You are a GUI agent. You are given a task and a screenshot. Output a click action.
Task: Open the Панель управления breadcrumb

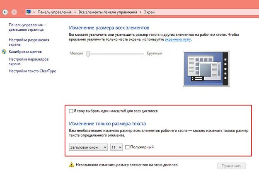pyautogui.click(x=55, y=12)
